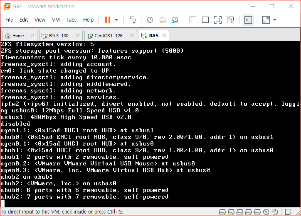The image size is (301, 216).
Task: Click 'usbus1: 480Mbps High Speed USB v2.0' line
Action: coord(66,117)
